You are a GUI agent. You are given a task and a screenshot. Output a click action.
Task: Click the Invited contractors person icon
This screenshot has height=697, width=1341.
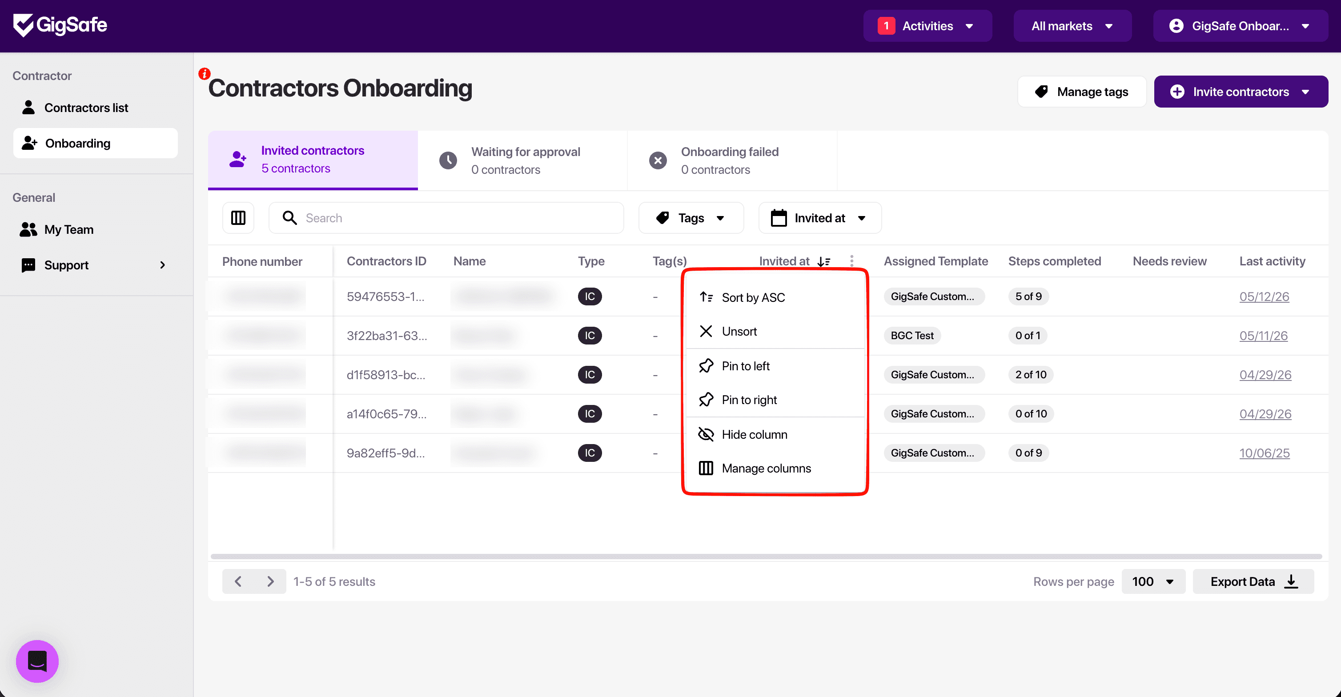pyautogui.click(x=238, y=159)
